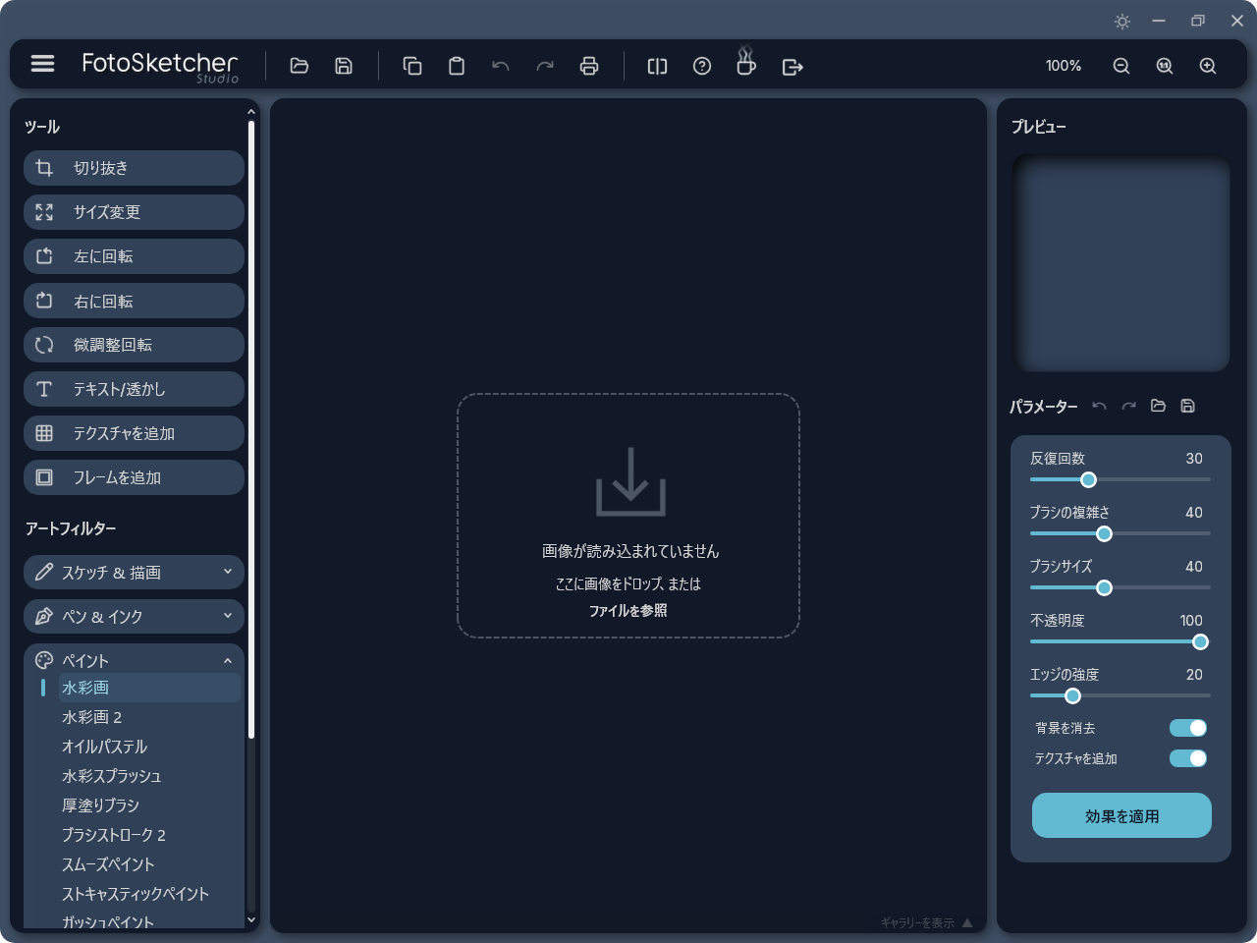Switch theme with the sun icon
The image size is (1257, 943).
coord(1122,21)
